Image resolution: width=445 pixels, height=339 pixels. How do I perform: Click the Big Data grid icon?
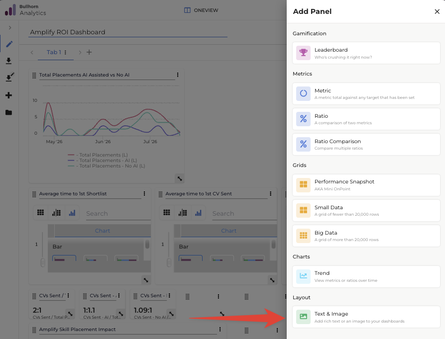point(303,236)
